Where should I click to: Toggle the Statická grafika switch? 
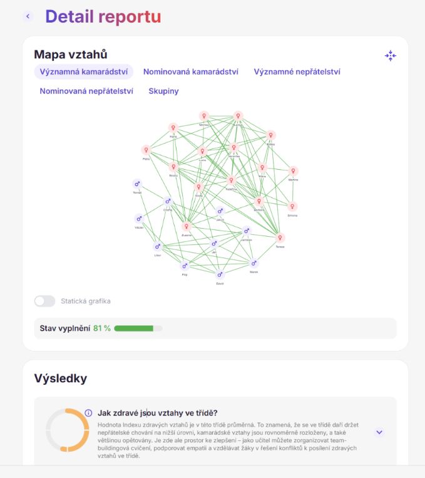[x=44, y=301]
